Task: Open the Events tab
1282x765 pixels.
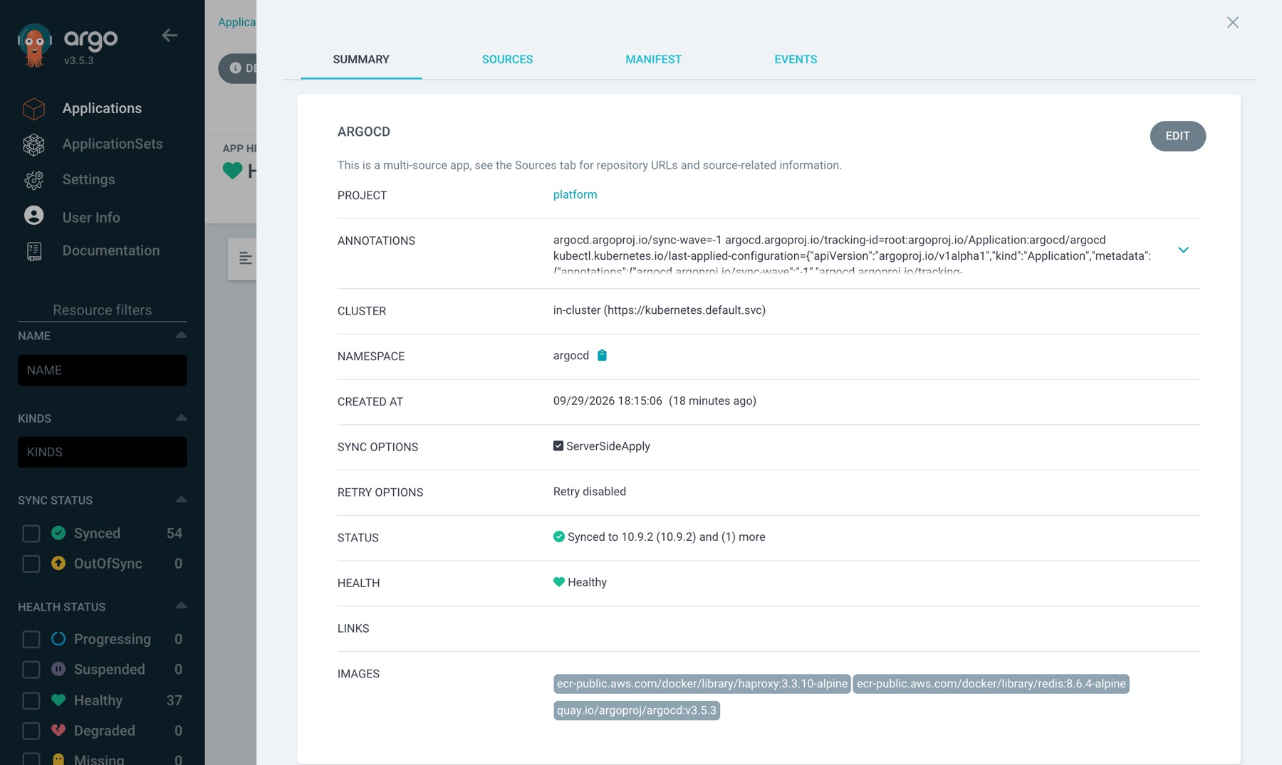Action: [x=796, y=60]
